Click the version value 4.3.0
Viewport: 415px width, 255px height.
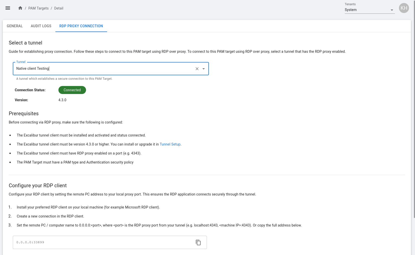(x=62, y=100)
